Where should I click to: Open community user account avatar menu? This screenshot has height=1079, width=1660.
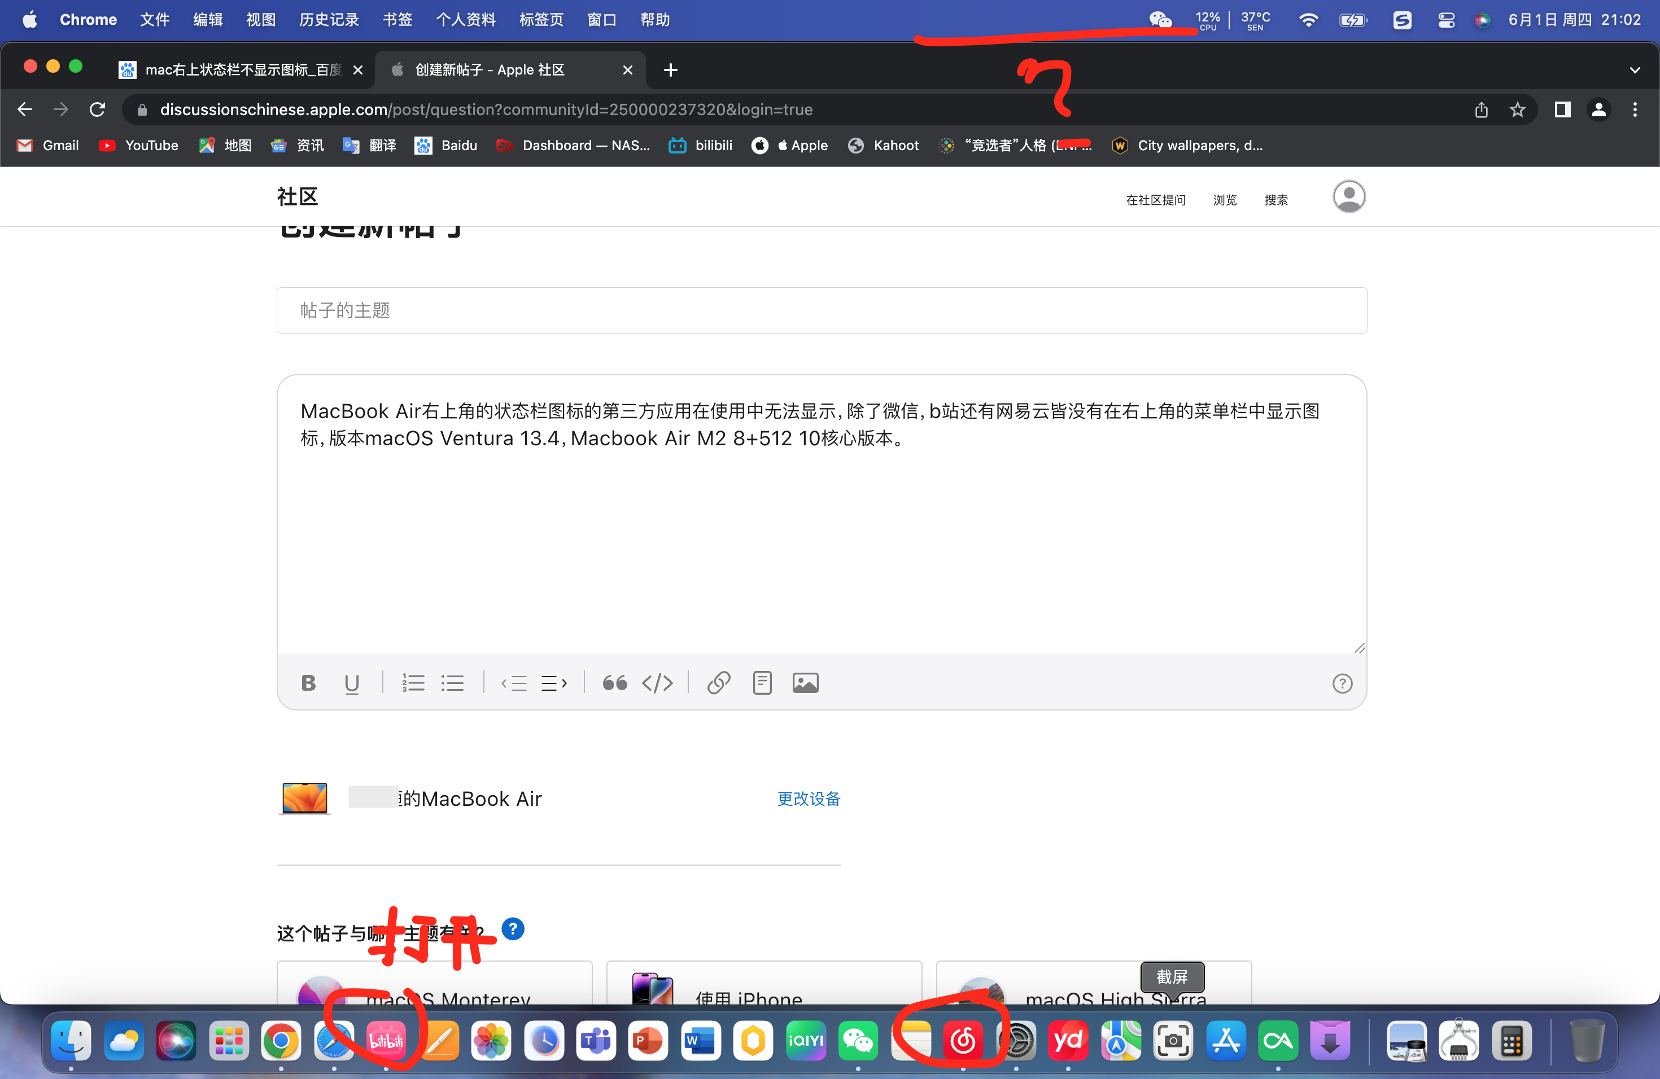tap(1349, 198)
